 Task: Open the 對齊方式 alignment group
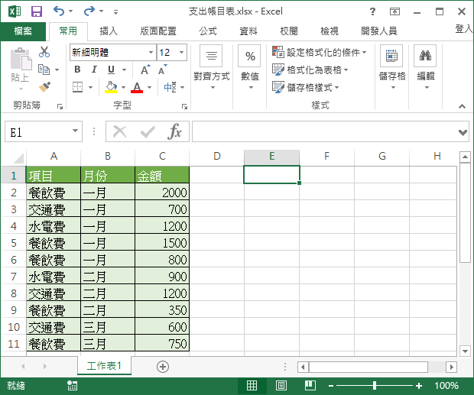(x=211, y=68)
